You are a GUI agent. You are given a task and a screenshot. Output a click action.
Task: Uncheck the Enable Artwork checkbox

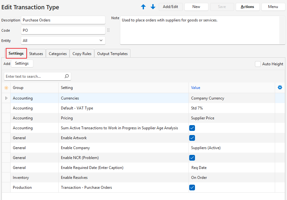pos(192,138)
